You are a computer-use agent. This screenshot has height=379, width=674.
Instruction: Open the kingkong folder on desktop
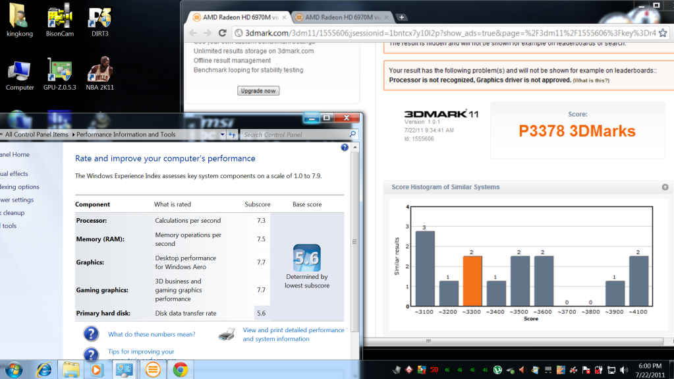(x=19, y=20)
